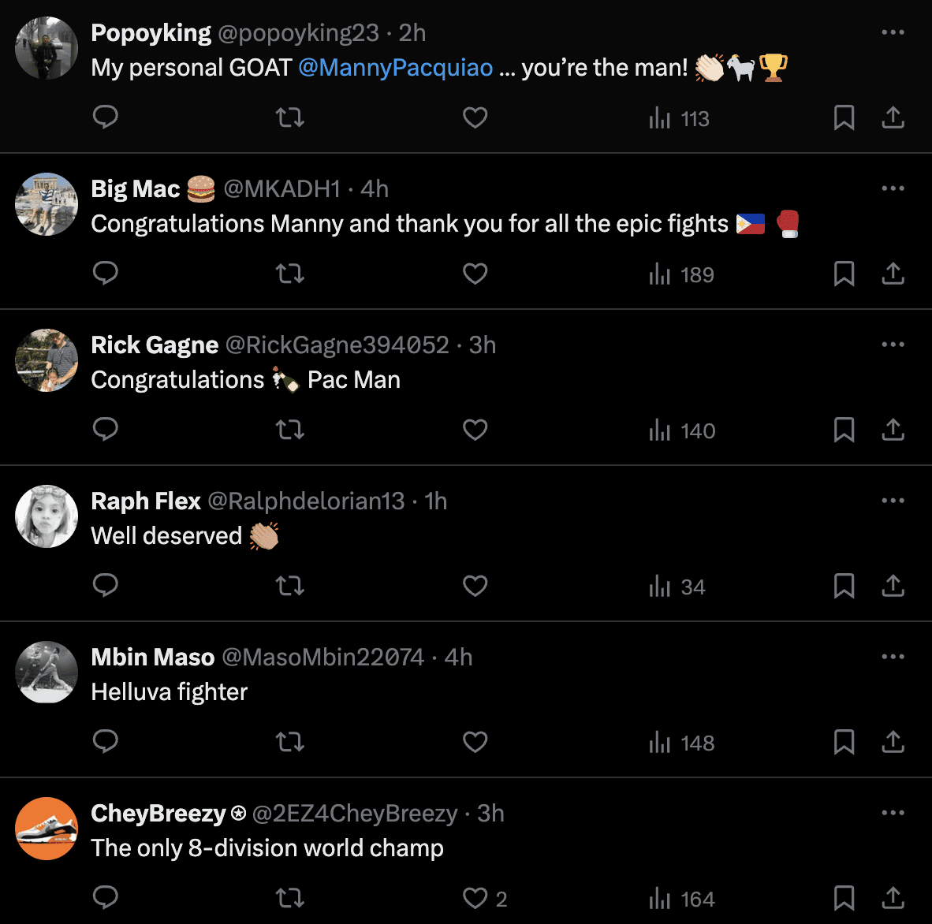Open the @MannyPacquiao mention link
The width and height of the screenshot is (932, 924).
(396, 68)
